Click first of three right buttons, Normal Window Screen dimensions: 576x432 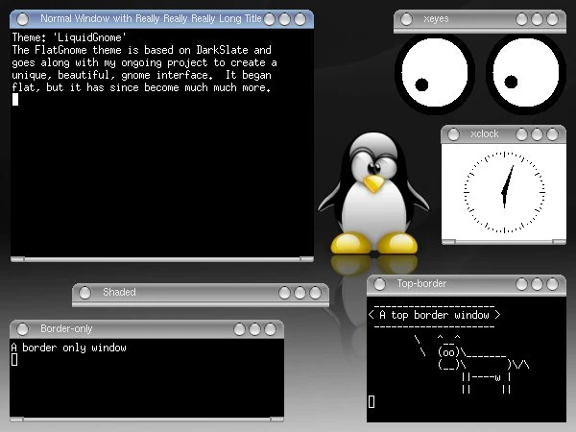pyautogui.click(x=269, y=19)
